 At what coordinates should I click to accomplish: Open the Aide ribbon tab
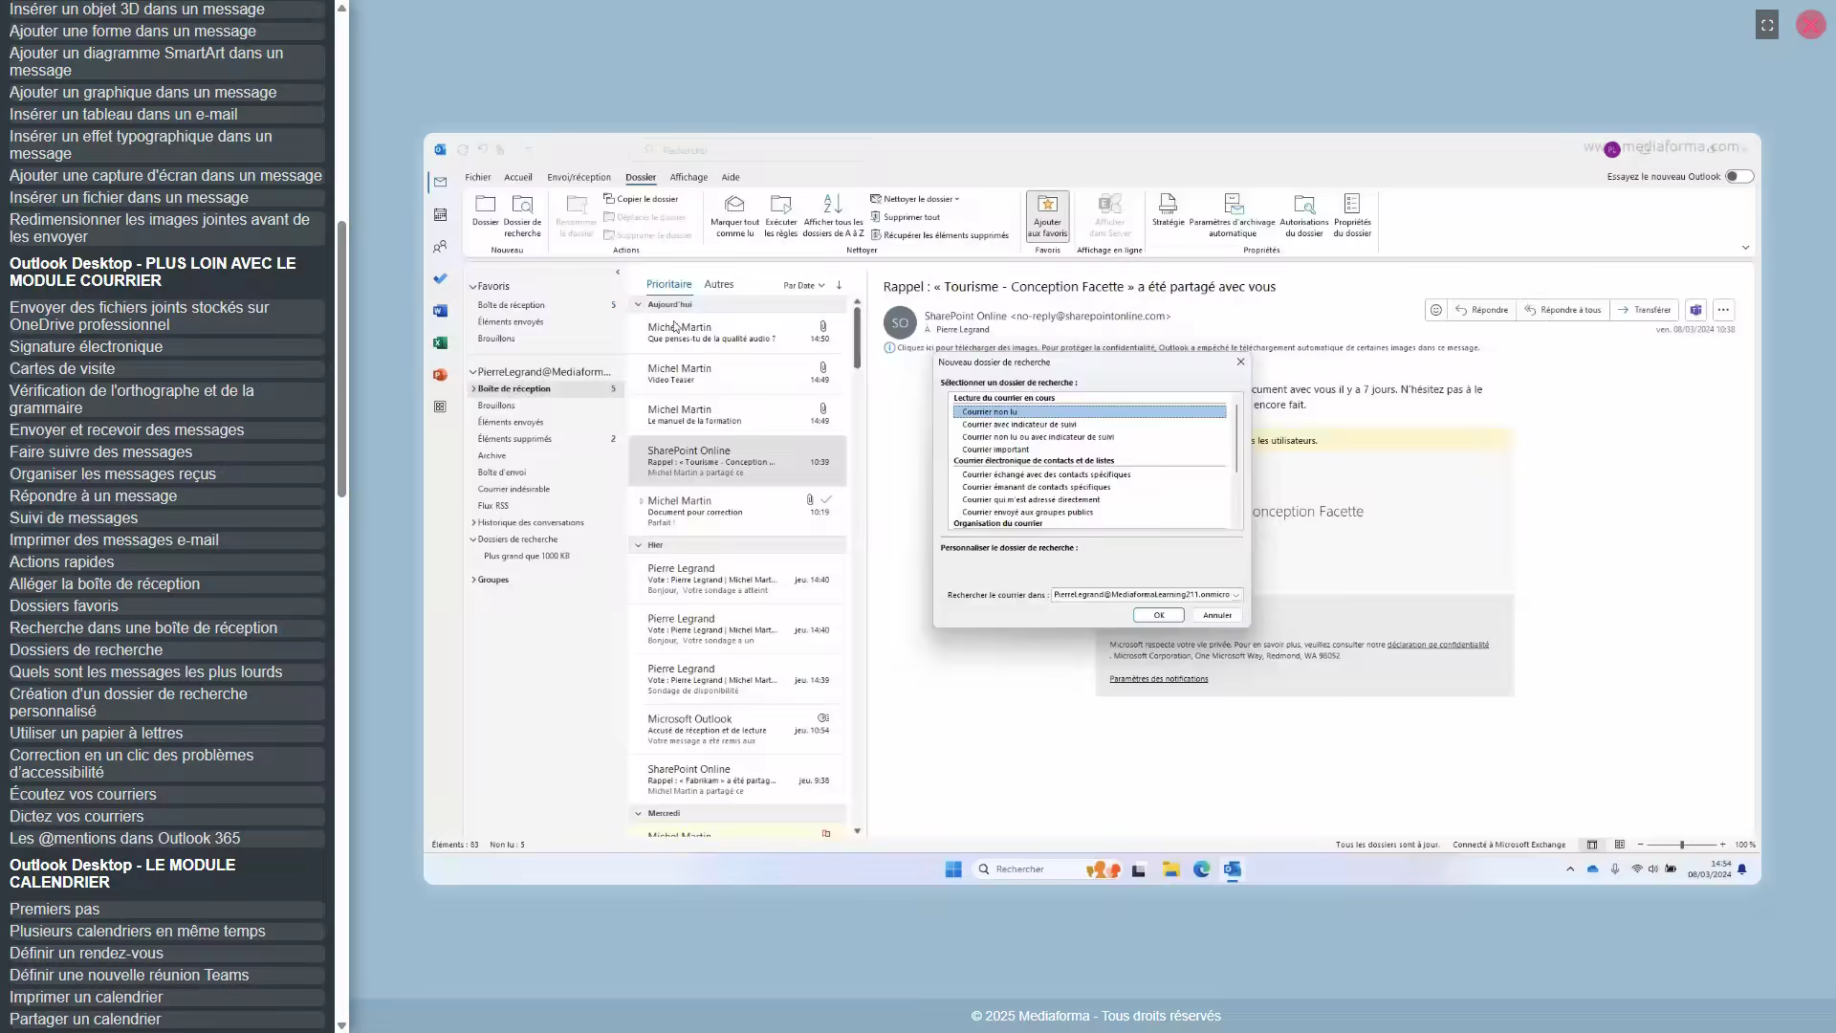[x=731, y=177]
